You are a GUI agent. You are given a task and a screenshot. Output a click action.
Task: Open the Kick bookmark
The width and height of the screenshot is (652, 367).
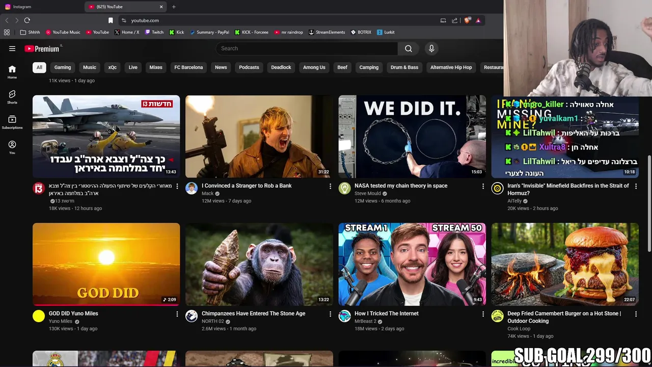[177, 32]
